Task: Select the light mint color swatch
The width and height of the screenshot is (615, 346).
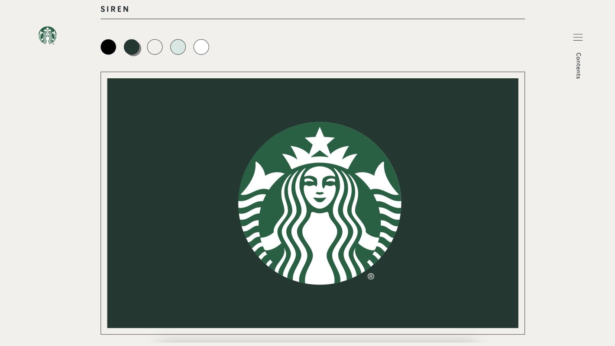Action: (178, 47)
